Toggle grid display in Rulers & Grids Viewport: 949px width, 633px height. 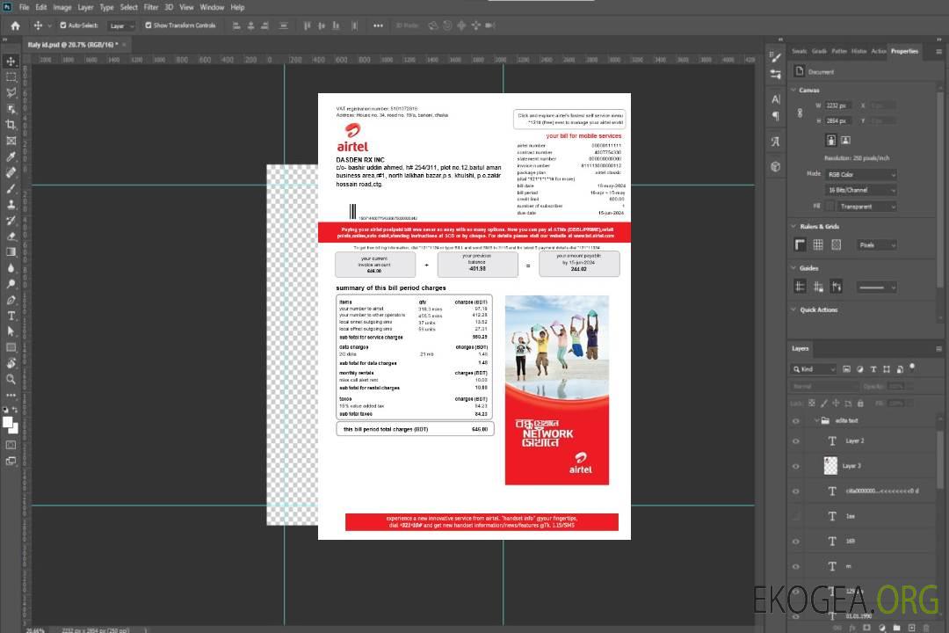pyautogui.click(x=818, y=244)
